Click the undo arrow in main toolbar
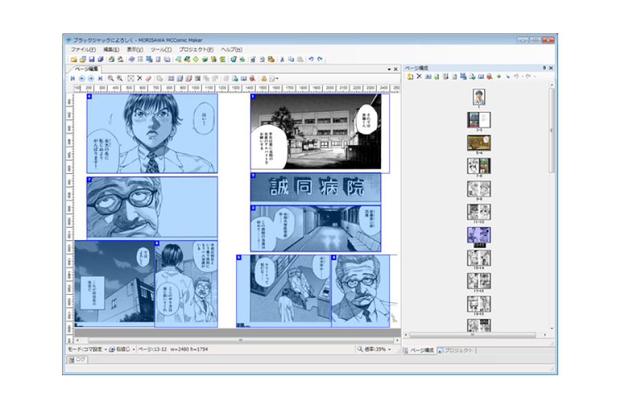This screenshot has width=621, height=414. tap(311, 59)
